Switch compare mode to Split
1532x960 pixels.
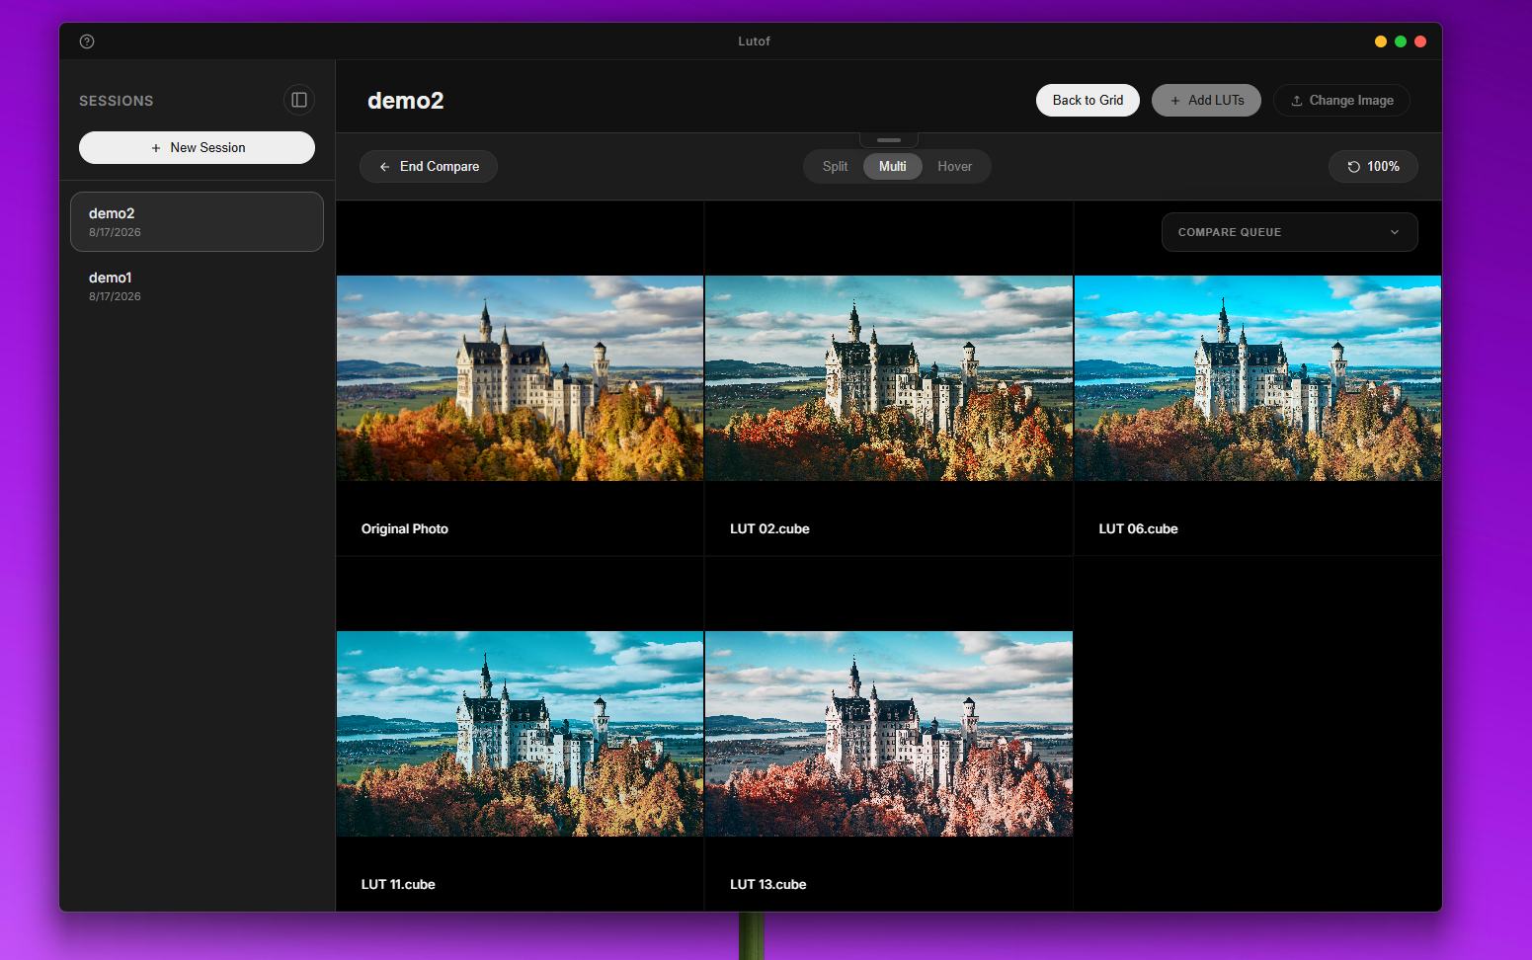tap(835, 166)
